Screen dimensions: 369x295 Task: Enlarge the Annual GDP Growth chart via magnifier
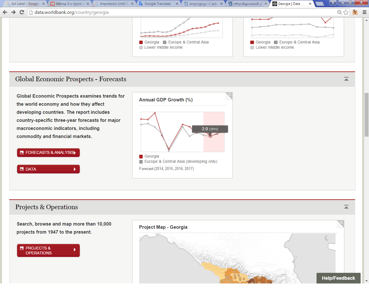click(229, 95)
